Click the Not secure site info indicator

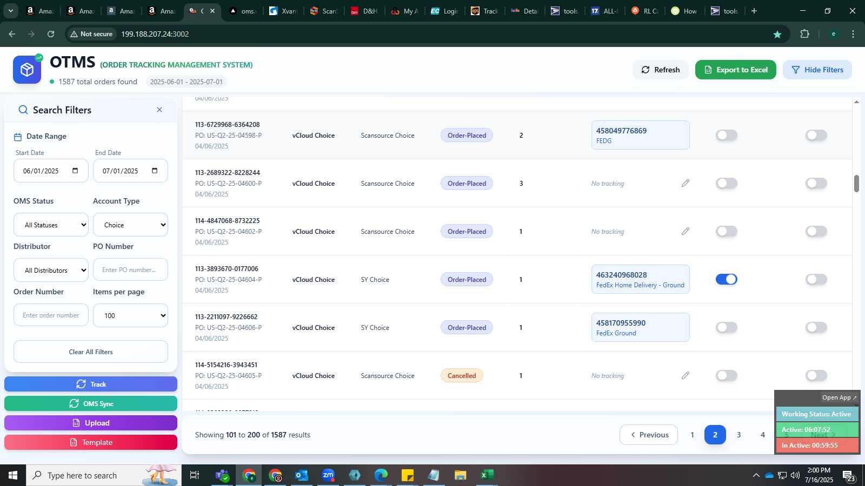point(91,34)
